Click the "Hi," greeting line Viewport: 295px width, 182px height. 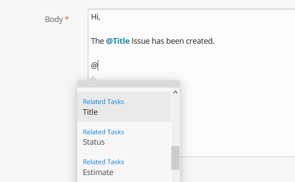tap(96, 17)
